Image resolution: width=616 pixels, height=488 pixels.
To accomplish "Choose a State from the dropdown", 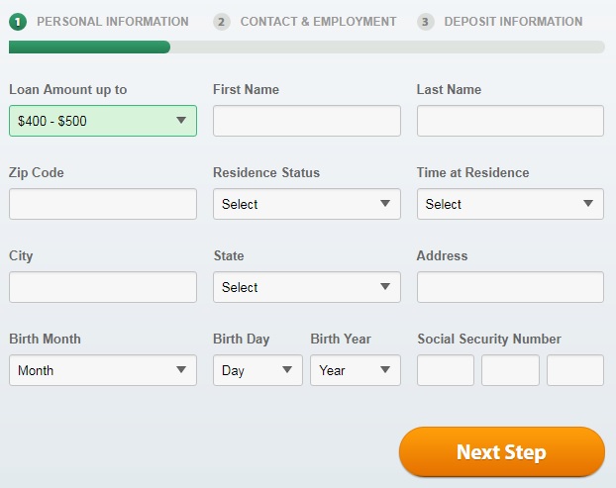I will [307, 287].
